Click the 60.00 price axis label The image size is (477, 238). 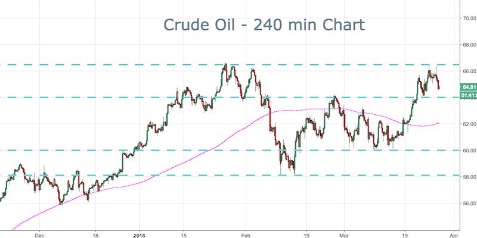click(467, 150)
